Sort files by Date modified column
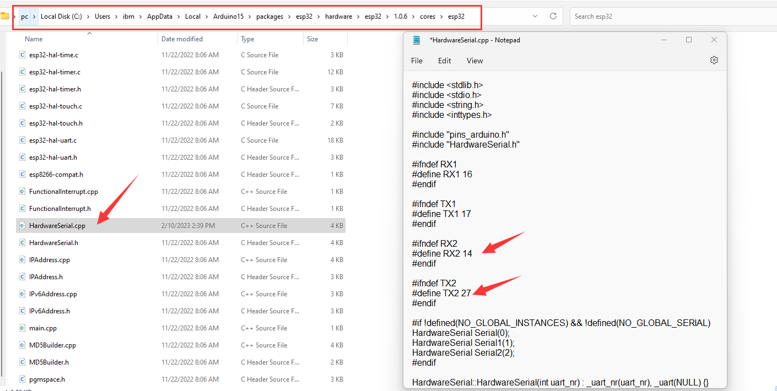Image resolution: width=777 pixels, height=391 pixels. point(182,39)
